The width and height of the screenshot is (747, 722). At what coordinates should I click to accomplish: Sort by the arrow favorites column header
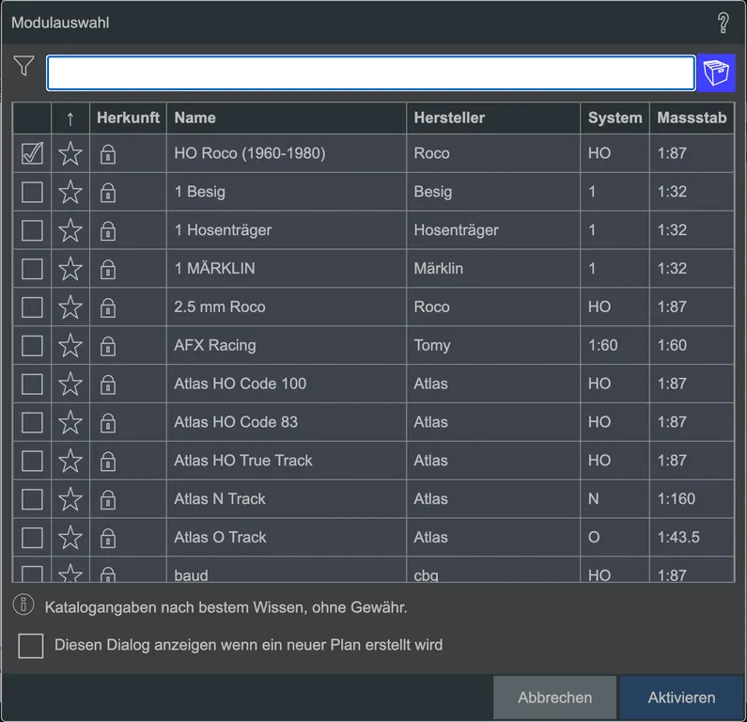(70, 118)
